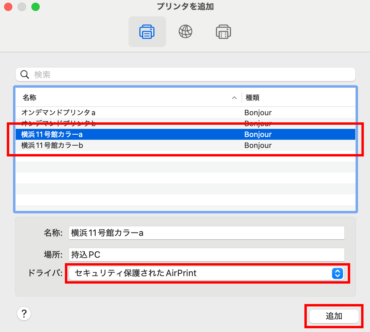Click the driver dropdown blue arrow stepper
Image resolution: width=370 pixels, height=332 pixels.
337,273
